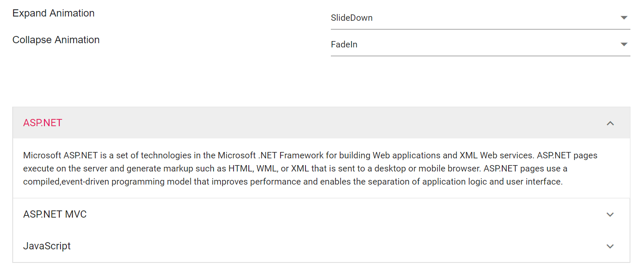Viewport: 641px width, 279px height.
Task: Open the SlideDown combo box
Action: click(474, 18)
